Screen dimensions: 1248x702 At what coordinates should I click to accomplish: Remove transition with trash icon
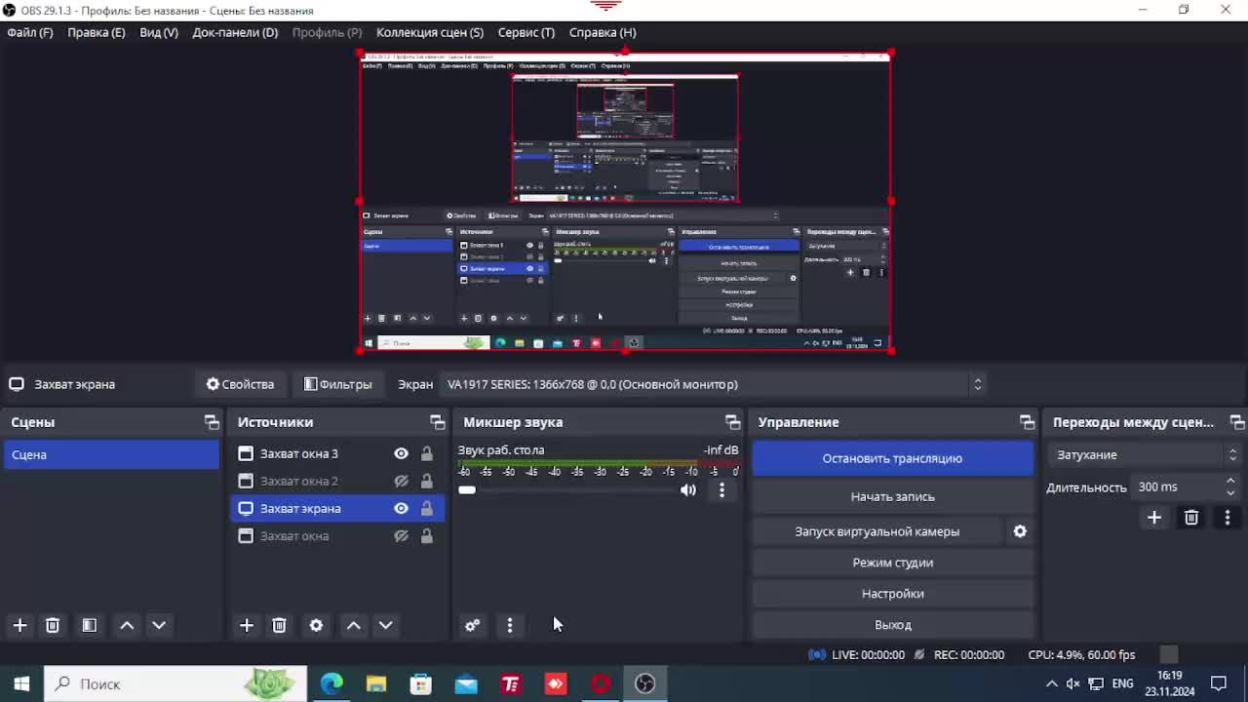1191,518
